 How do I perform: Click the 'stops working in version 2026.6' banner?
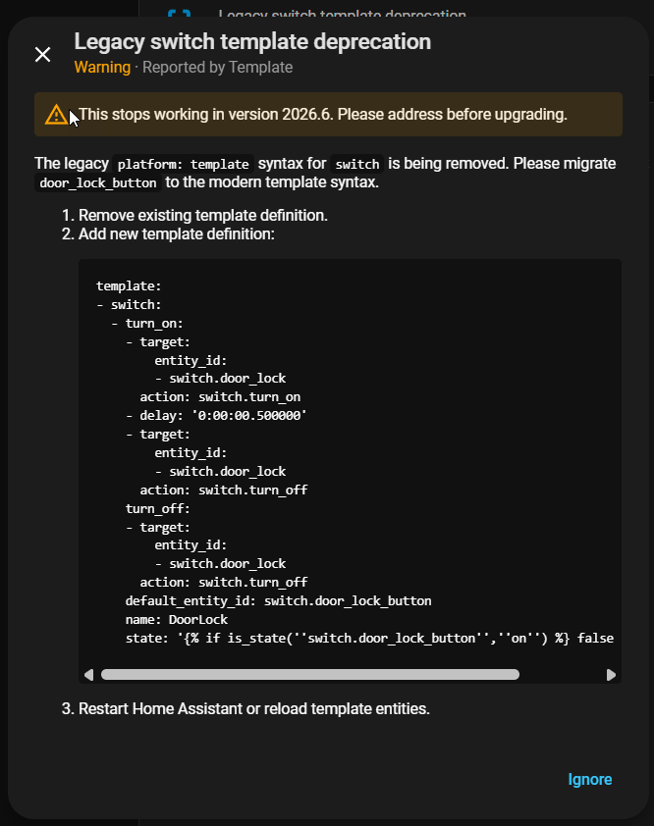pos(323,114)
